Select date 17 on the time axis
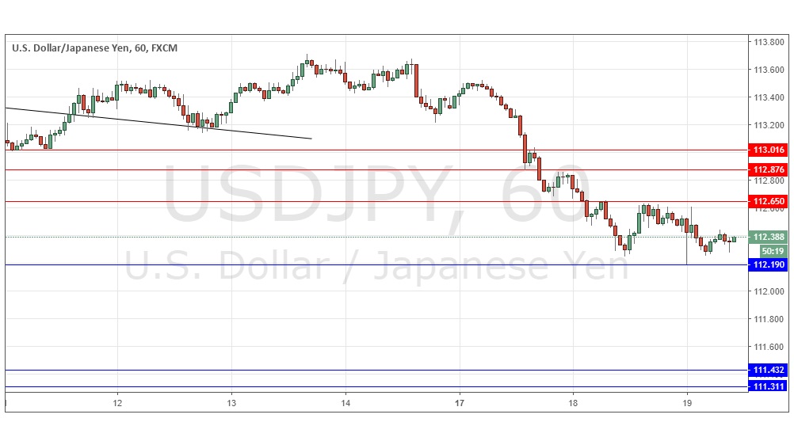Image resolution: width=794 pixels, height=441 pixels. coord(460,404)
